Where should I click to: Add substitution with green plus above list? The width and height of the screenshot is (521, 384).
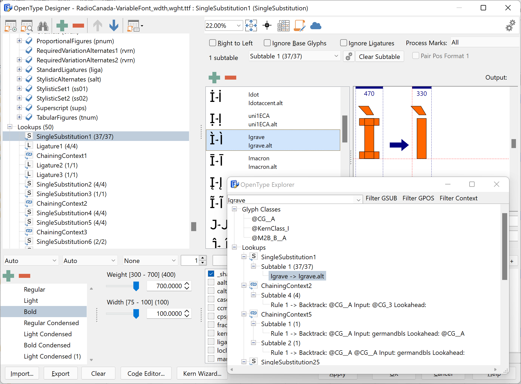[214, 77]
